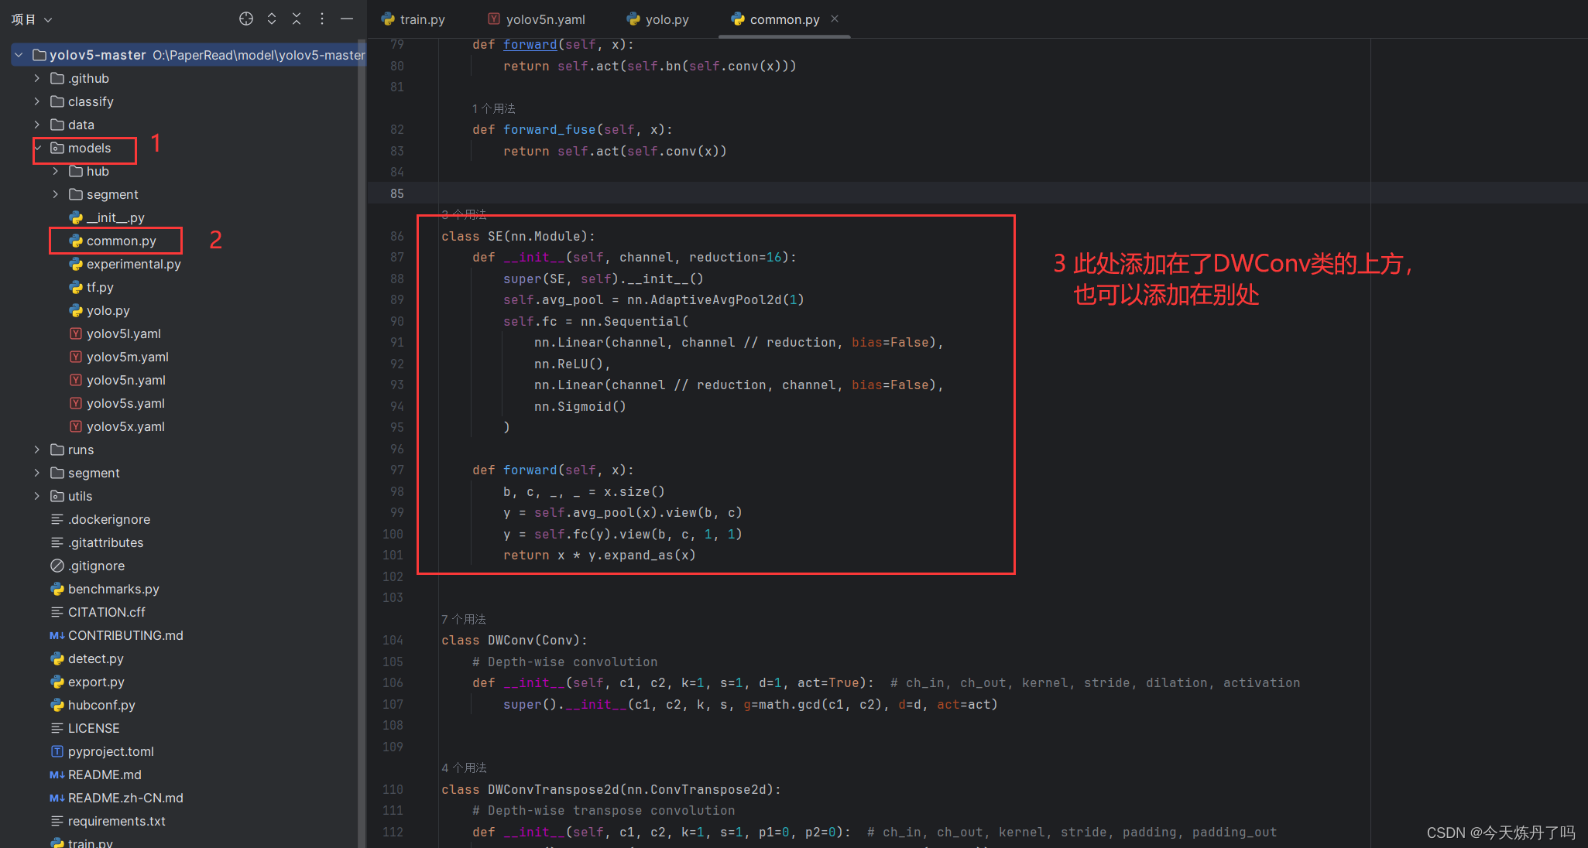Select common.py in the project tree
This screenshot has height=848, width=1588.
(113, 241)
